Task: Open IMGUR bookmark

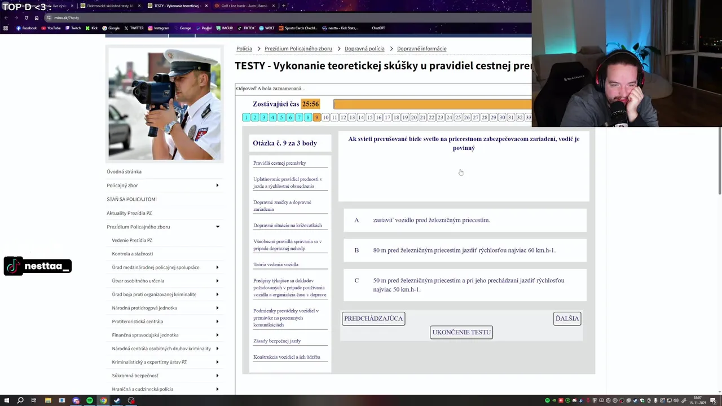Action: 224,28
